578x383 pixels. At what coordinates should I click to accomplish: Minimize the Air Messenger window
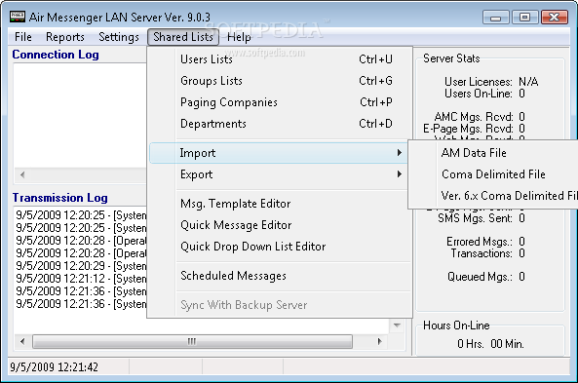[x=495, y=17]
